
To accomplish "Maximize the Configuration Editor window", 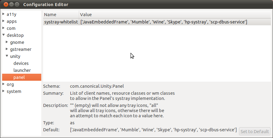I will [17, 5].
